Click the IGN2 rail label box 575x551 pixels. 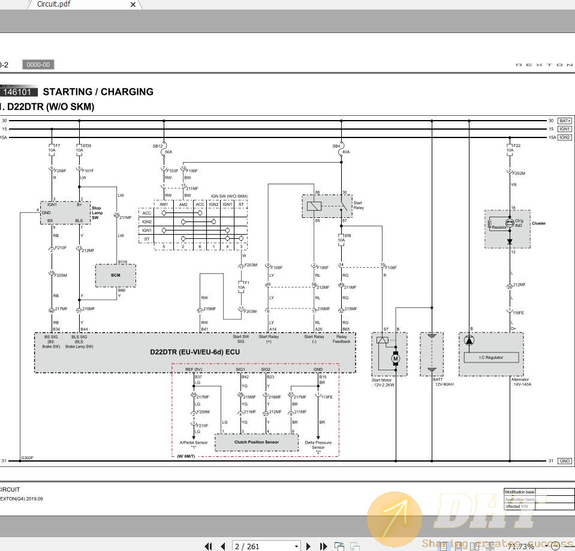pyautogui.click(x=565, y=137)
